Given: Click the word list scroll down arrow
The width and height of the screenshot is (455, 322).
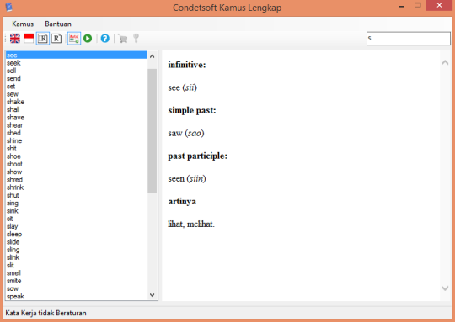Looking at the screenshot, I should (152, 295).
